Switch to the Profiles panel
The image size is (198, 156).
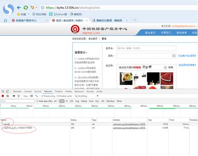click(68, 91)
